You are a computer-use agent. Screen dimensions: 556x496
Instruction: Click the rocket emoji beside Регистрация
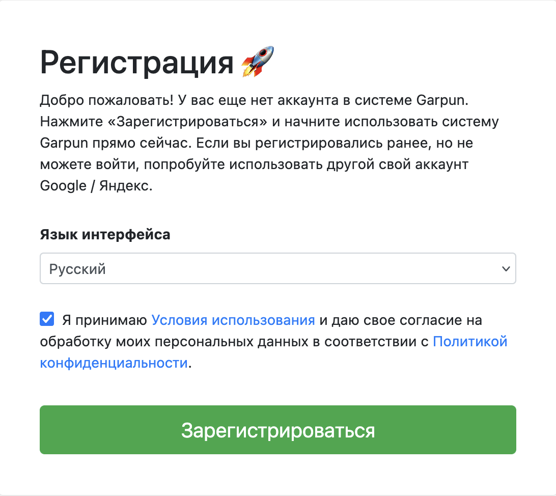pos(258,62)
